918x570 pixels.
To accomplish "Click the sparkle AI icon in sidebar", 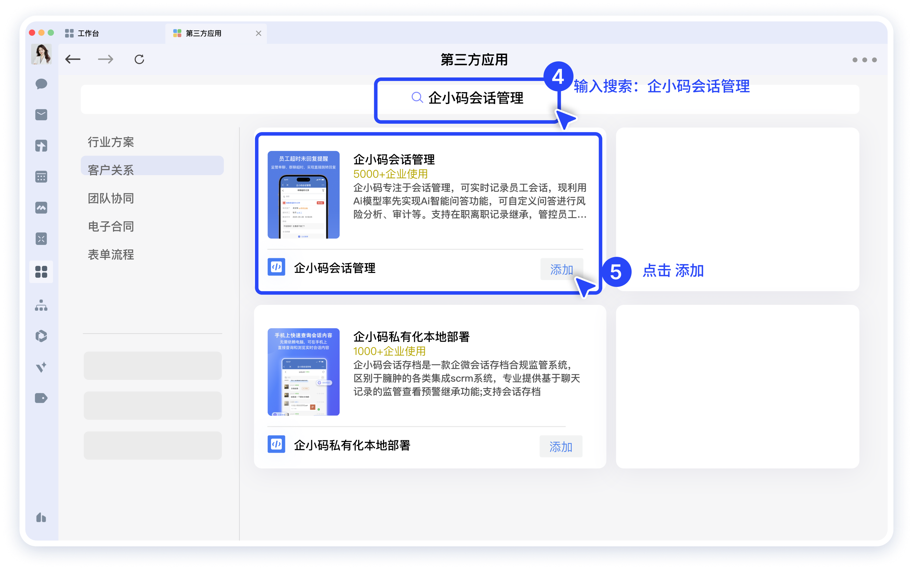I will 41,367.
